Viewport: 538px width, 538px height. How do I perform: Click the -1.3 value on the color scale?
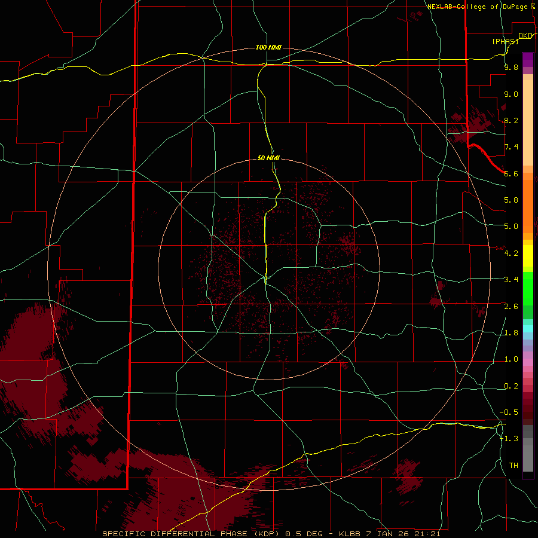[509, 439]
